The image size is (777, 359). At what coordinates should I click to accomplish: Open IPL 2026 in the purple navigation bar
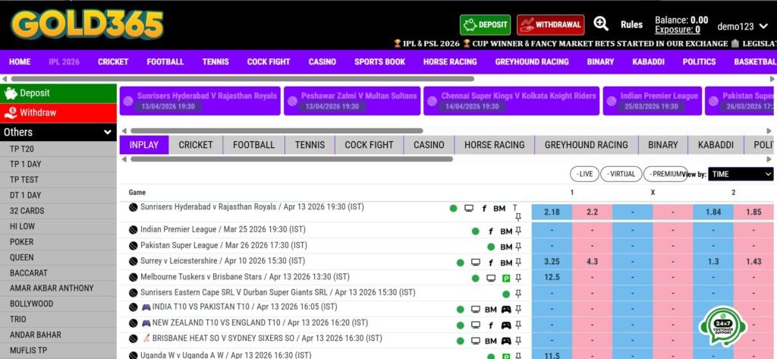click(x=64, y=62)
